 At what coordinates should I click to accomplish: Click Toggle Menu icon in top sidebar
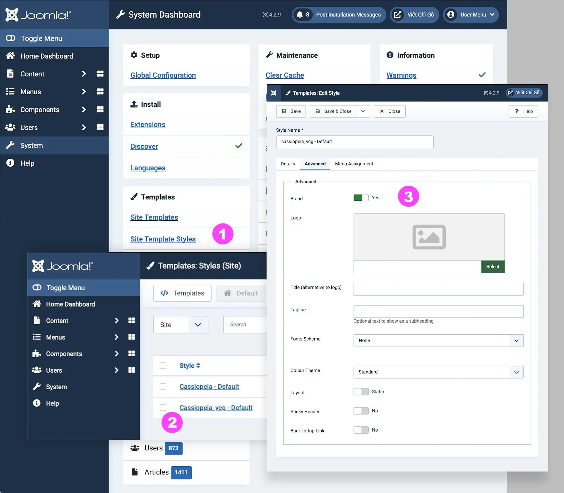coord(11,38)
